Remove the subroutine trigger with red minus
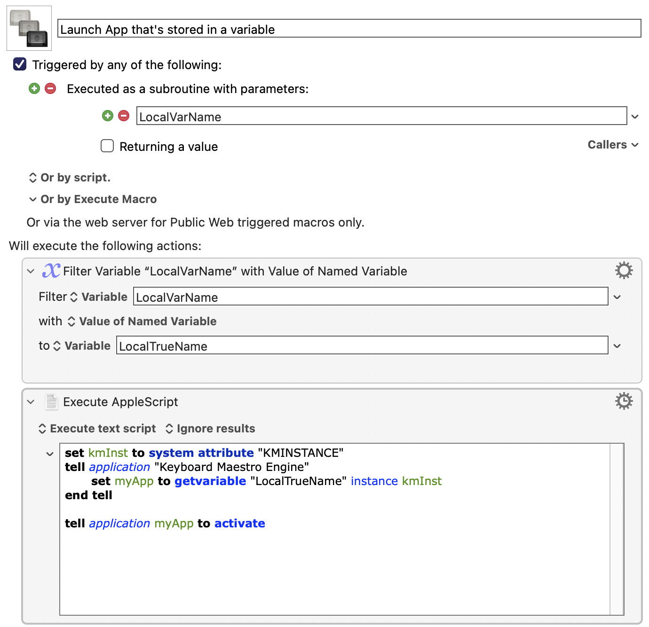649x627 pixels. click(x=50, y=88)
